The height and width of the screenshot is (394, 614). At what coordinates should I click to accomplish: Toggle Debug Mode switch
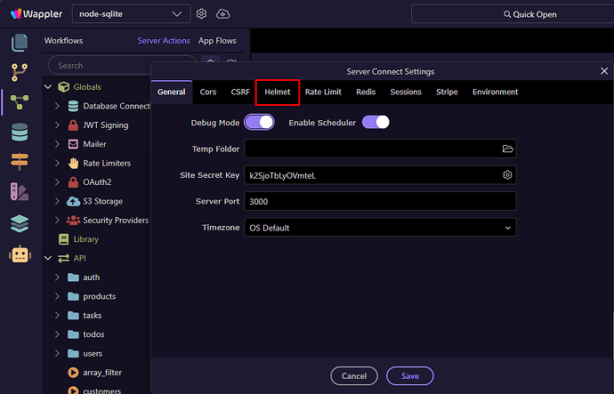click(x=259, y=123)
